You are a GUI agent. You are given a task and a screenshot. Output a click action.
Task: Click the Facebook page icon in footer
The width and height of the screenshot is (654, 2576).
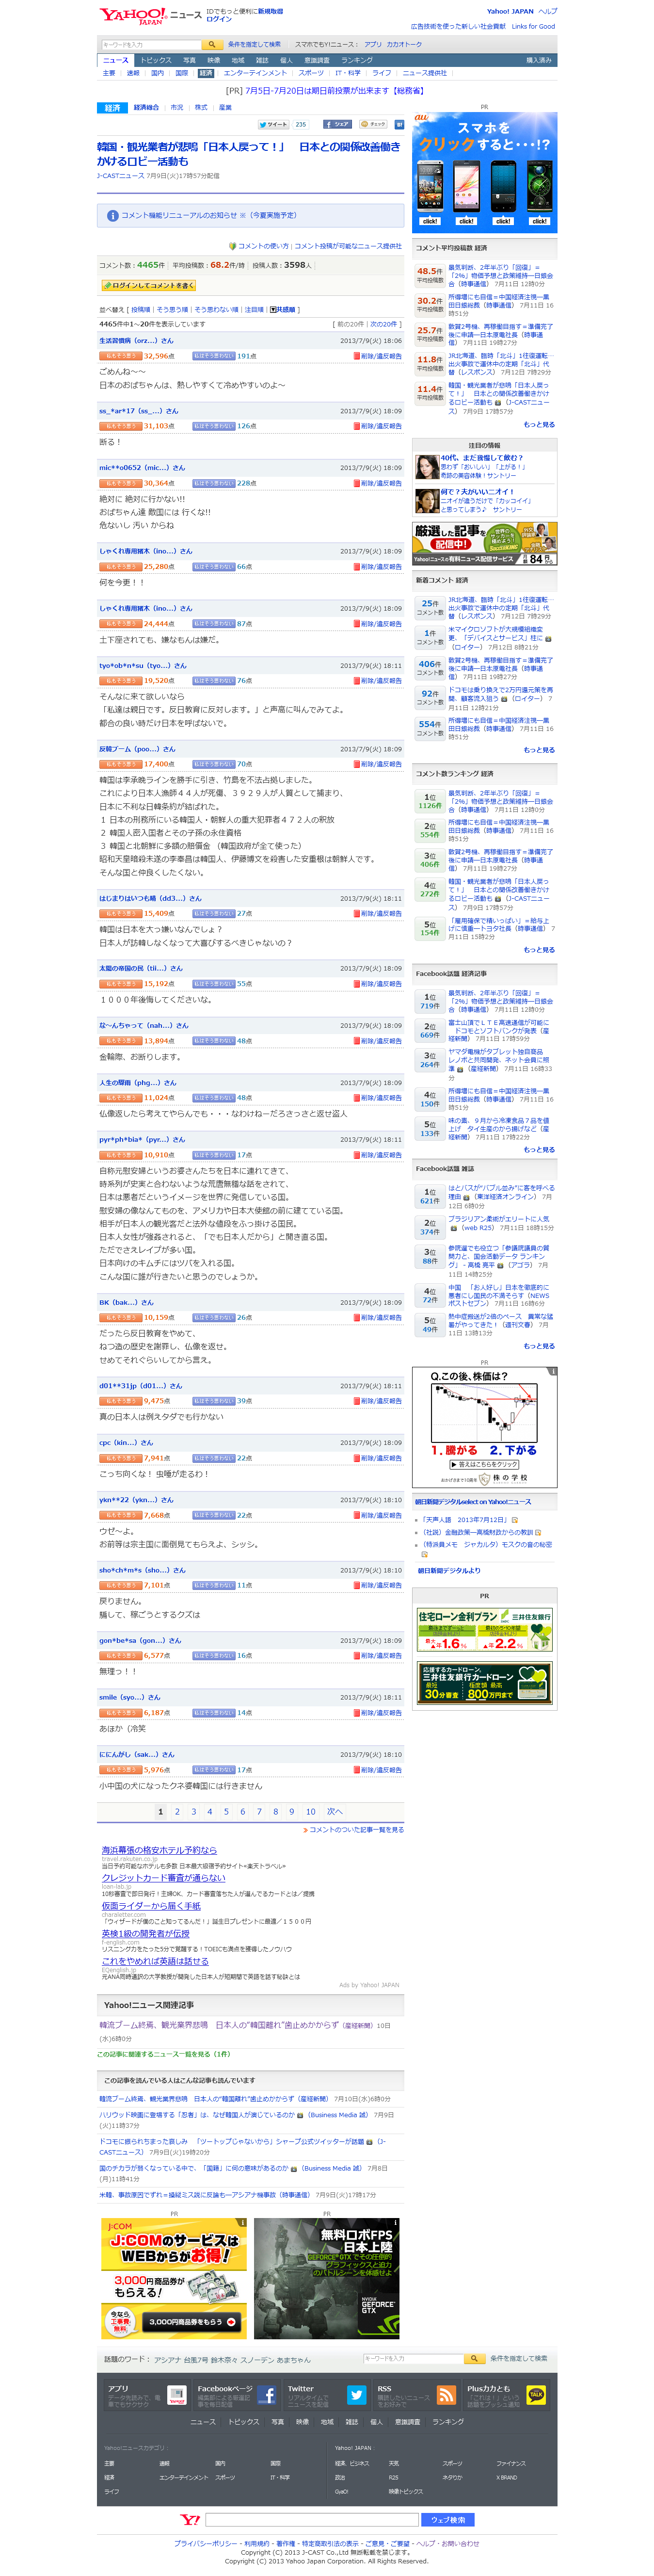pyautogui.click(x=267, y=2394)
